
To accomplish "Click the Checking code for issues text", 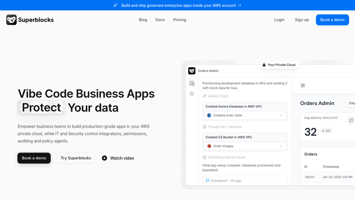I will pyautogui.click(x=227, y=157).
